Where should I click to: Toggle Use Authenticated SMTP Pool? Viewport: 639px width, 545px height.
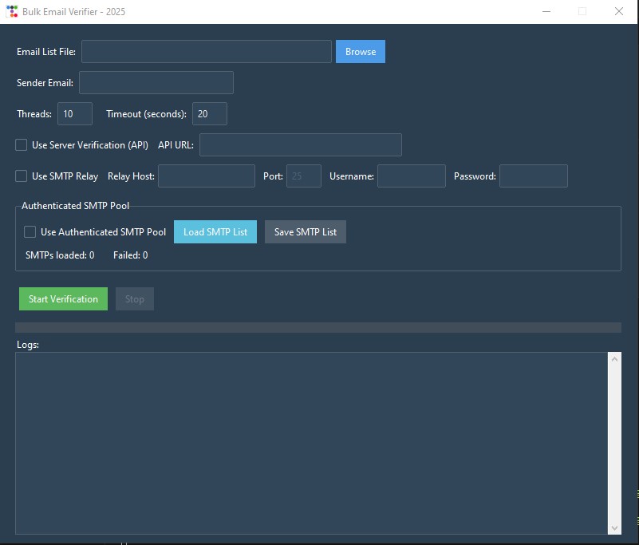(x=30, y=231)
